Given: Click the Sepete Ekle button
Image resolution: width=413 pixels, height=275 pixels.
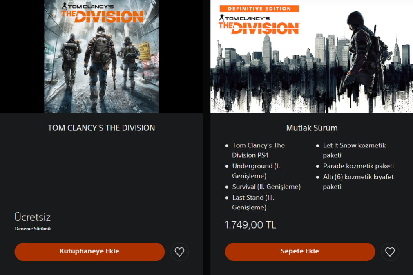Looking at the screenshot, I should coord(300,252).
